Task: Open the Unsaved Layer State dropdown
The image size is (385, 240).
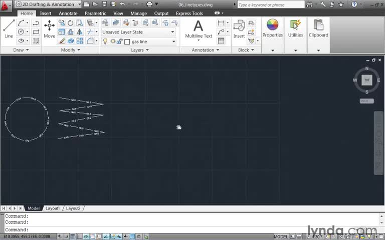Action: [138, 32]
